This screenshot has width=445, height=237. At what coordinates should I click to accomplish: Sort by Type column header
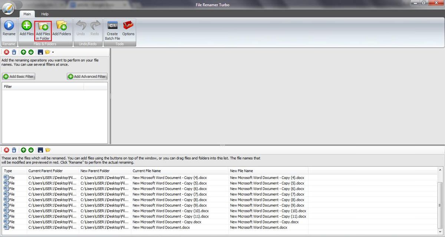[x=14, y=171]
